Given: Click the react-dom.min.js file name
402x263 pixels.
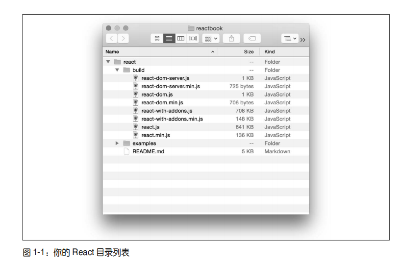Looking at the screenshot, I should click(x=162, y=102).
